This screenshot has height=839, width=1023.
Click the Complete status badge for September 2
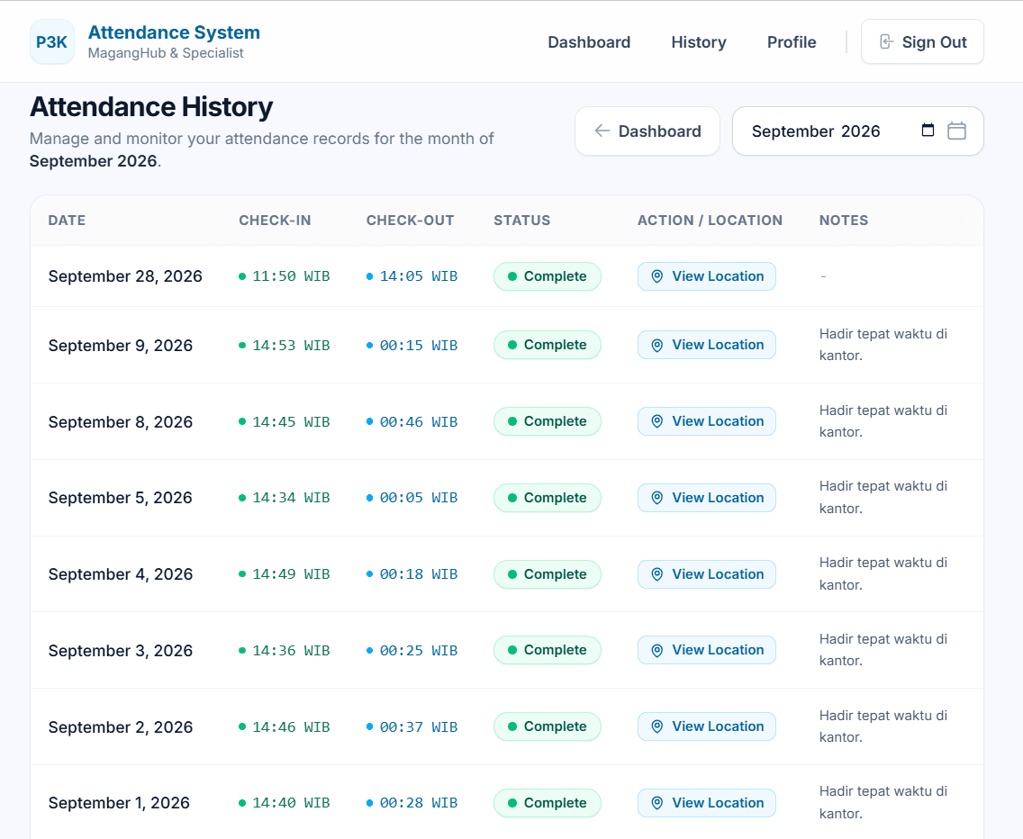[x=548, y=726]
